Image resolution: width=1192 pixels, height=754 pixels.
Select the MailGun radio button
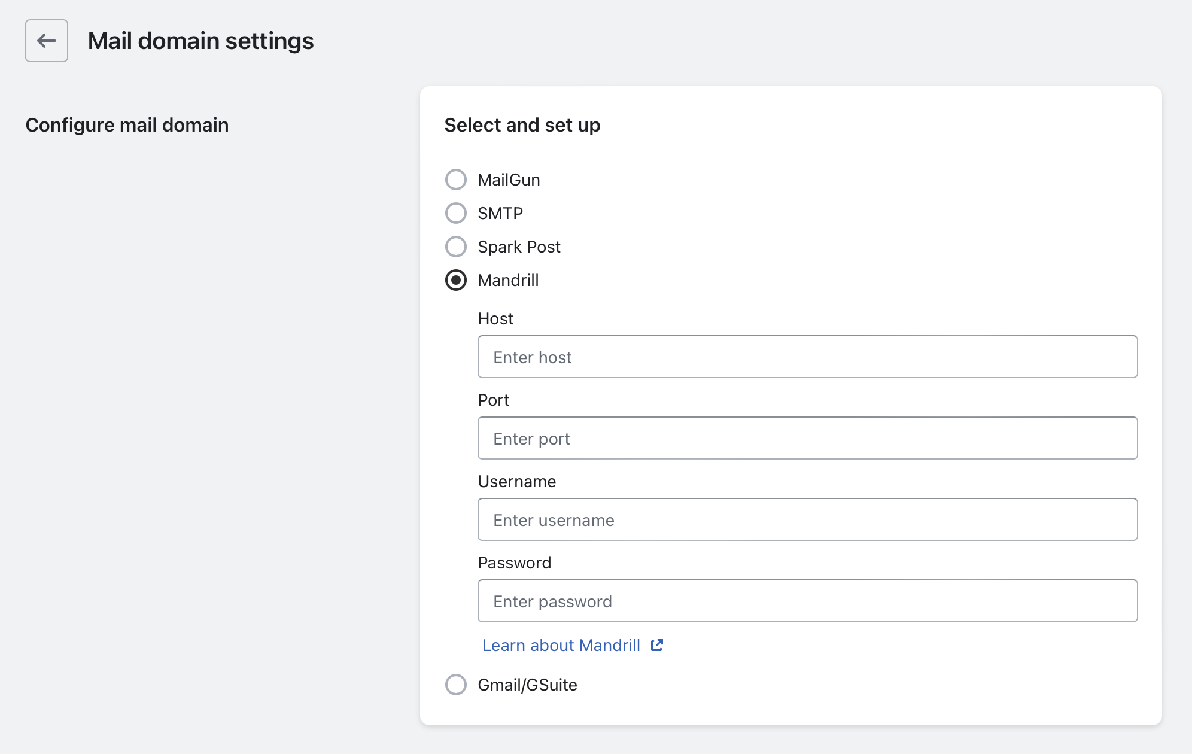[x=456, y=180]
